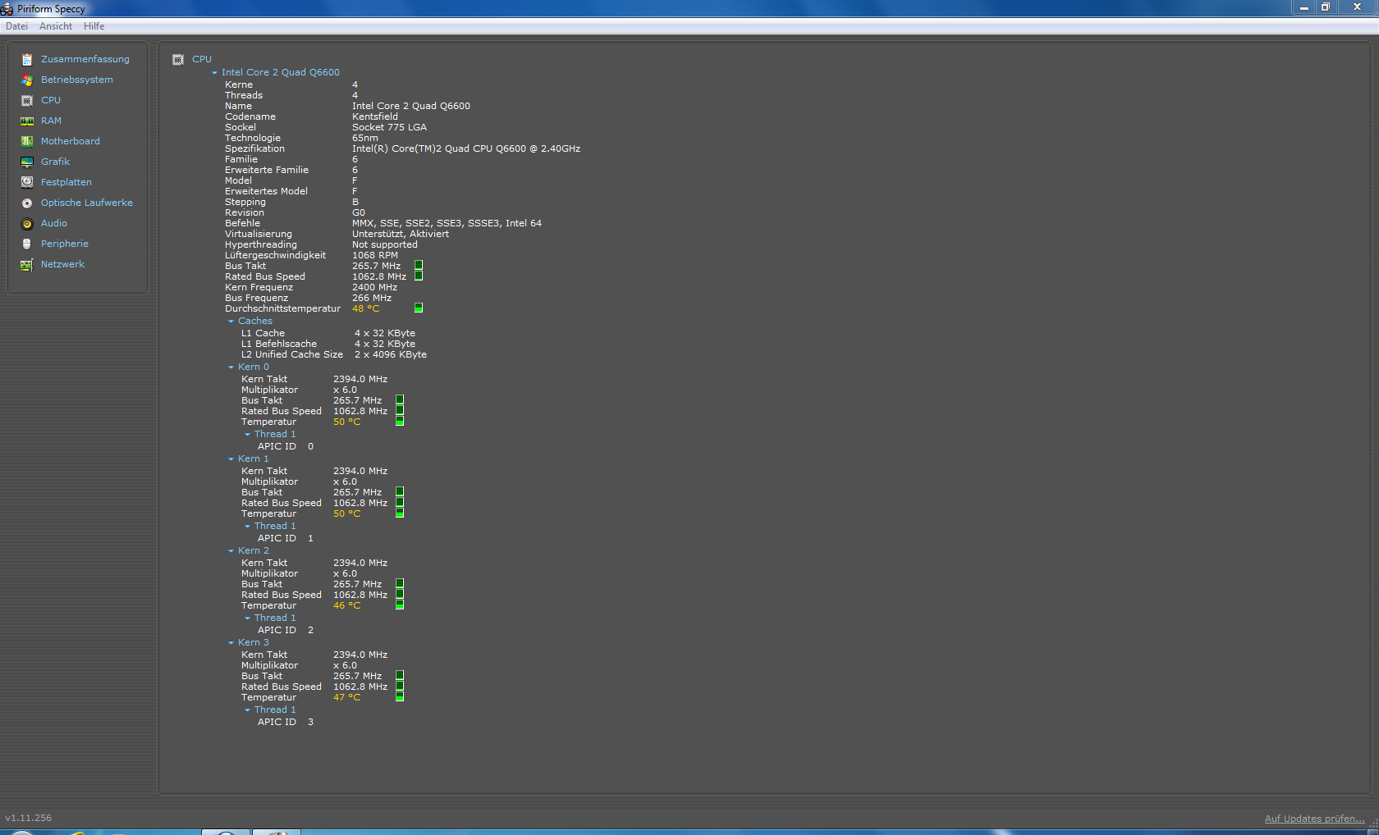
Task: Click graph indicator beside Kern 0 Bus Takt
Action: [x=400, y=400]
